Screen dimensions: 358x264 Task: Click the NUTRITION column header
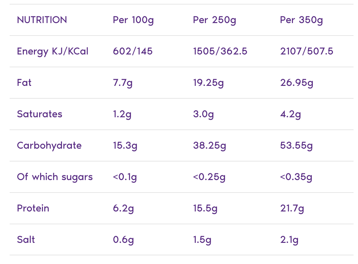42,20
